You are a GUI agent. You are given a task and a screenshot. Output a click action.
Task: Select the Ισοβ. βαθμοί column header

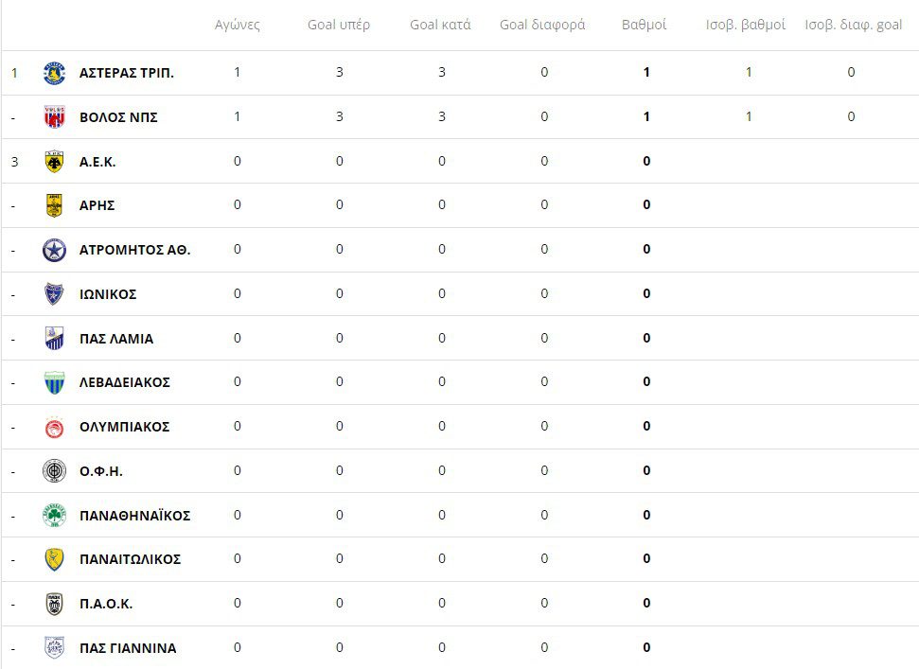746,25
